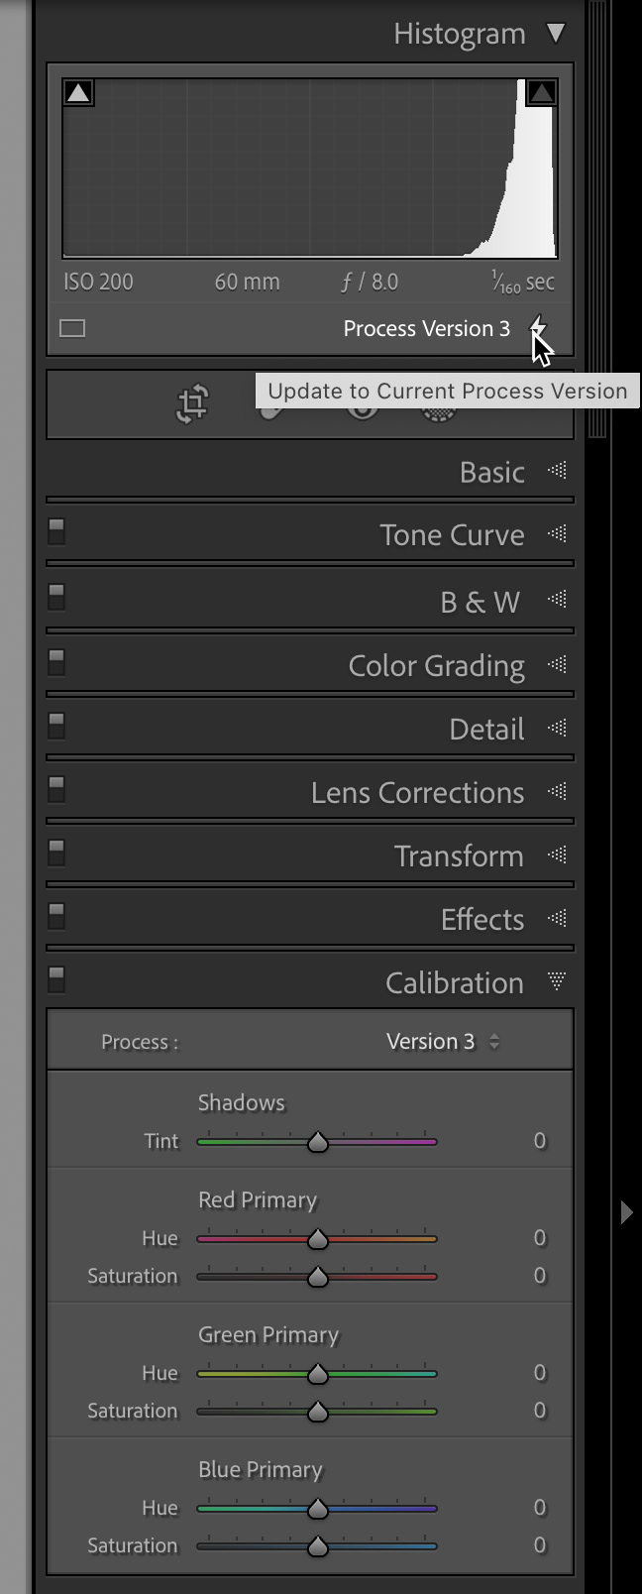This screenshot has height=1594, width=642.
Task: Disable the Effects panel adjustments switch
Action: [55, 916]
